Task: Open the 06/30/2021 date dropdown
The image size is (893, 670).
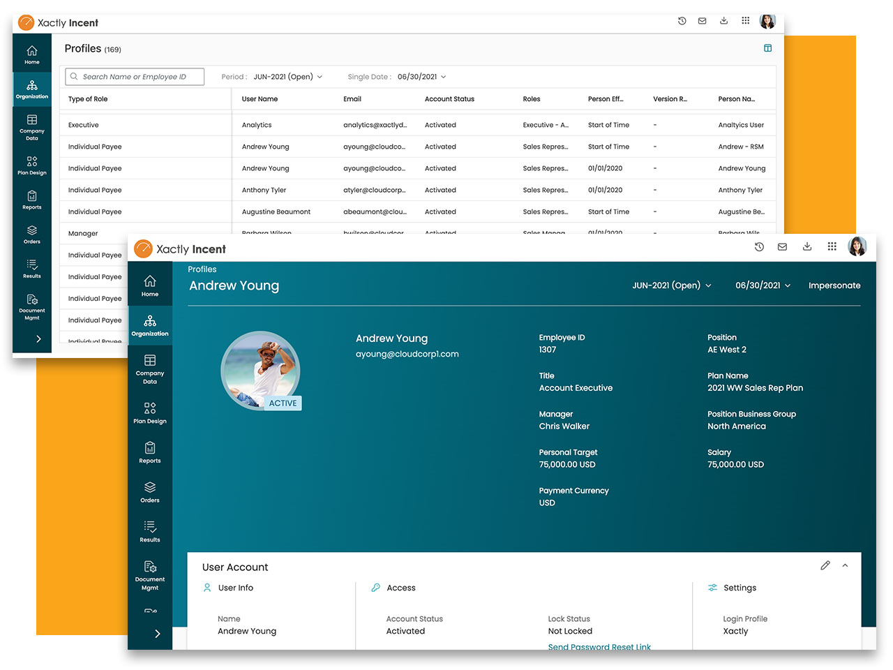Action: [x=763, y=285]
